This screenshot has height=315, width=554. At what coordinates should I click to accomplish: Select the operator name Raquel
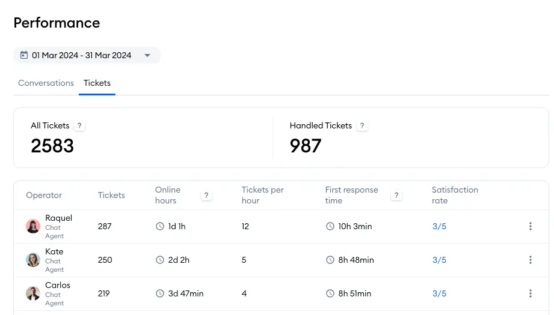pyautogui.click(x=59, y=218)
